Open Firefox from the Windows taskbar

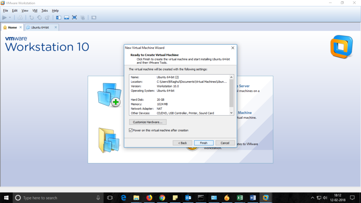coord(149,198)
